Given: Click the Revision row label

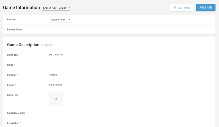Looking at the screenshot, I should [12, 20].
